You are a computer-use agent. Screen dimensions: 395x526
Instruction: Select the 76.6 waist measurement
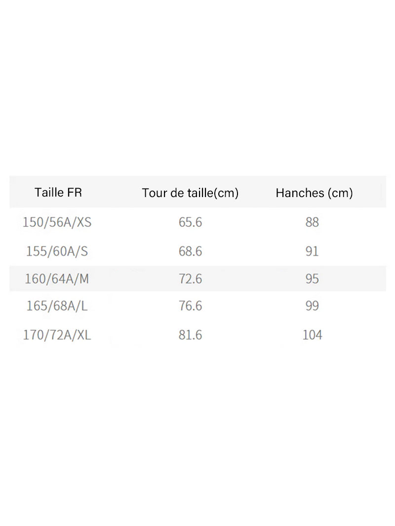coord(190,306)
